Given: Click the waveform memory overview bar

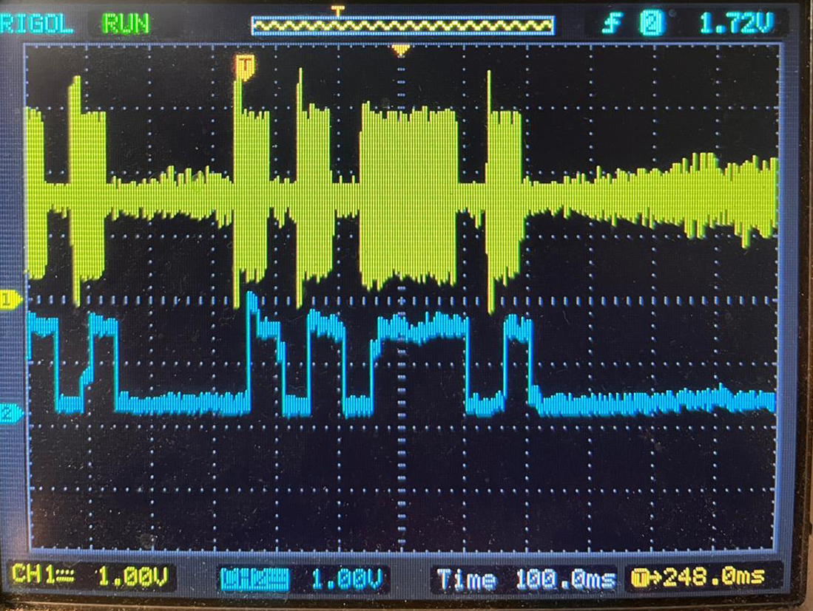Looking at the screenshot, I should point(402,26).
